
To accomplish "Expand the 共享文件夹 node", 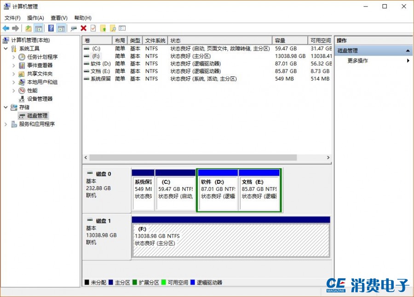I will tap(14, 74).
